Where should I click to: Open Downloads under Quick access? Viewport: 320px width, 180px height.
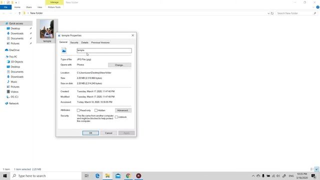pyautogui.click(x=17, y=33)
